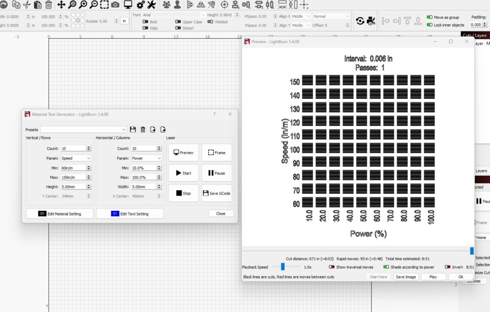
Task: Click the Delete trash icon in main toolbar
Action: pyautogui.click(x=49, y=4)
